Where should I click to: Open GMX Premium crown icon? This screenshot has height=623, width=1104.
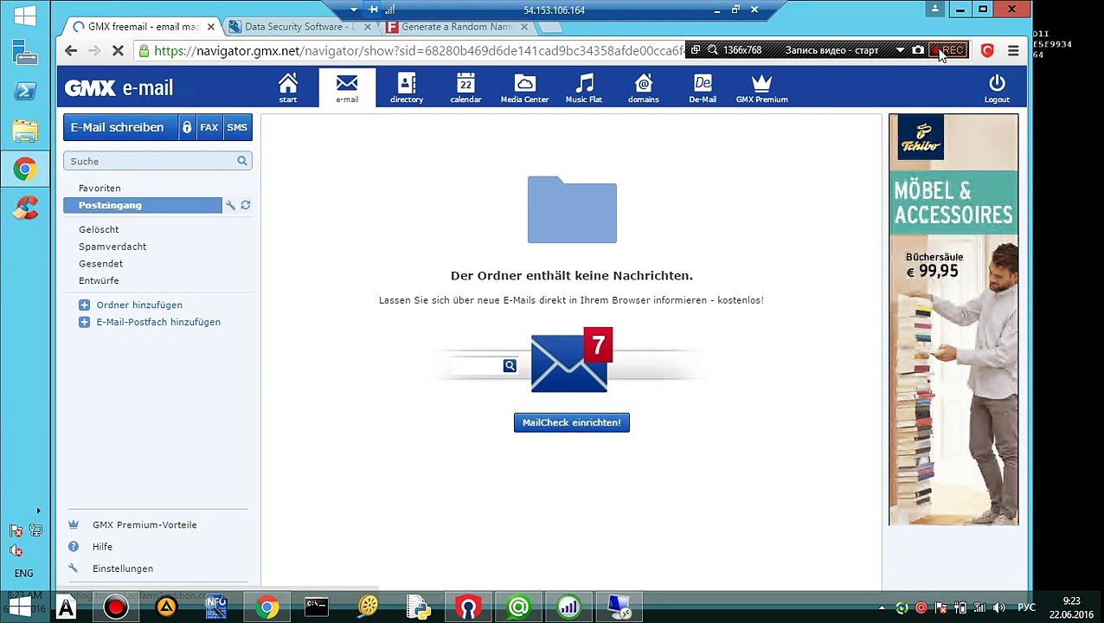pos(761,88)
